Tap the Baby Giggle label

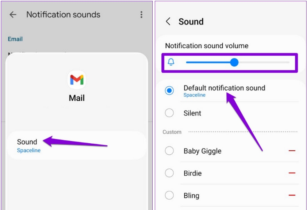pyautogui.click(x=203, y=151)
